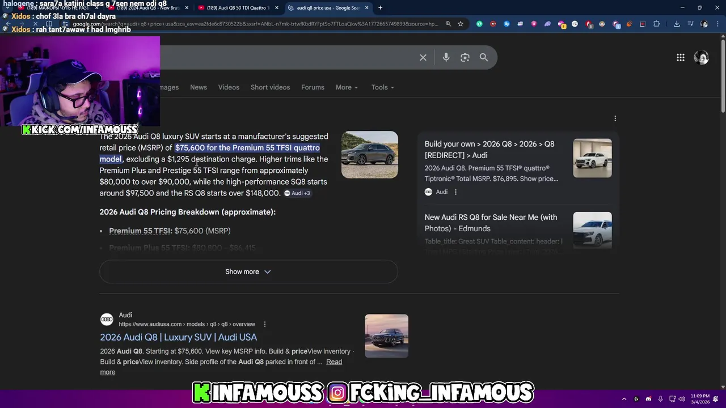
Task: Switch to the Videos results tab
Action: [229, 87]
